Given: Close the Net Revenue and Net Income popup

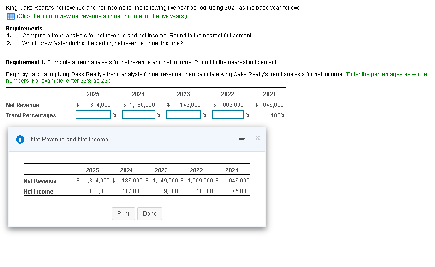Looking at the screenshot, I should click(x=257, y=138).
